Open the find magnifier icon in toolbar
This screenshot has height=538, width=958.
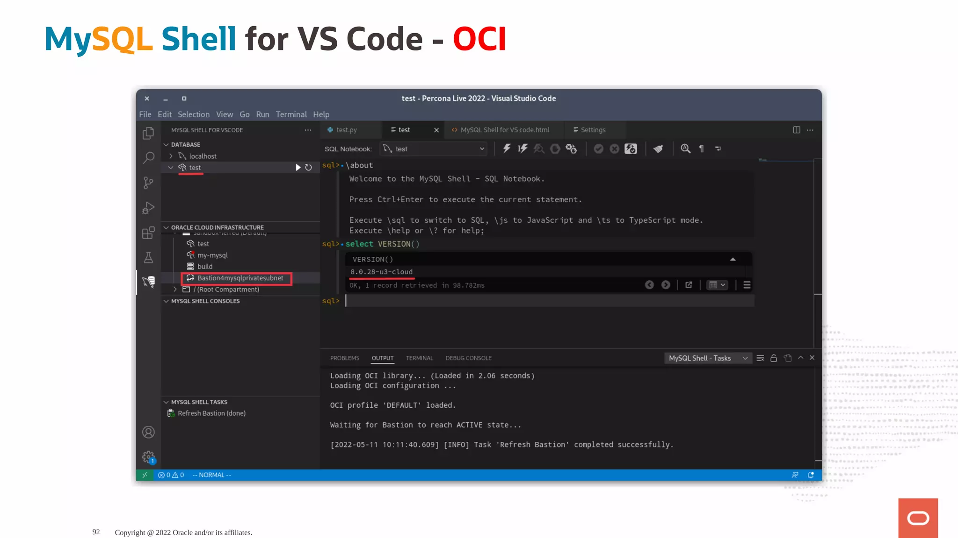(x=685, y=149)
